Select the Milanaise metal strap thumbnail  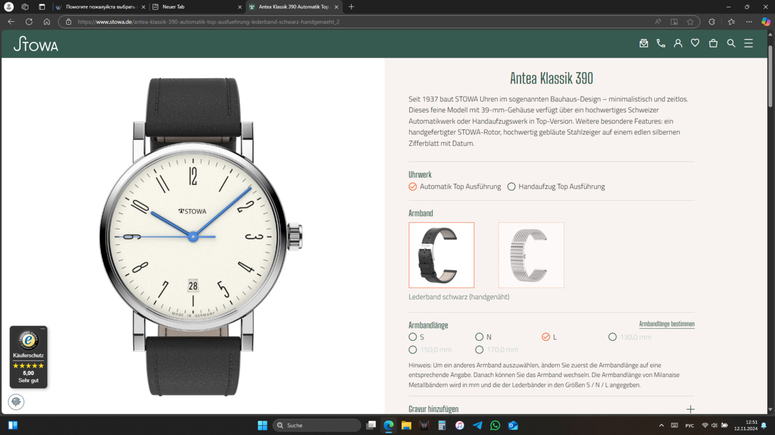coord(531,255)
